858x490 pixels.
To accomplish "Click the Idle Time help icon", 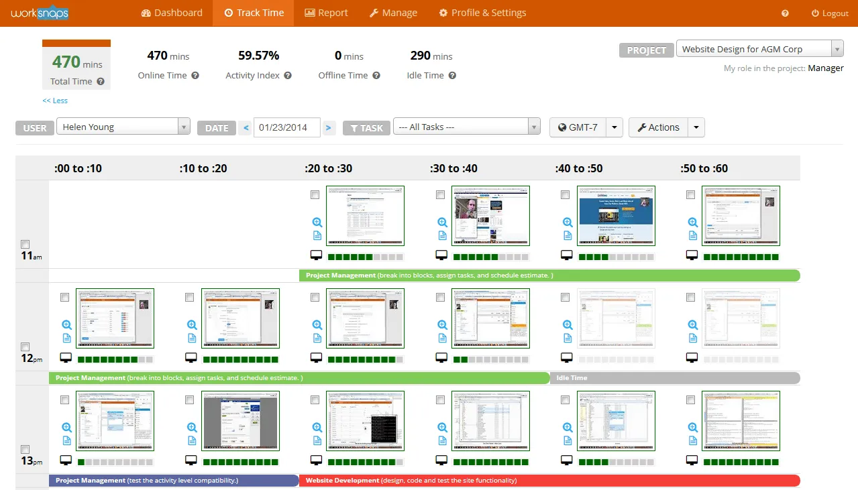I will 452,76.
